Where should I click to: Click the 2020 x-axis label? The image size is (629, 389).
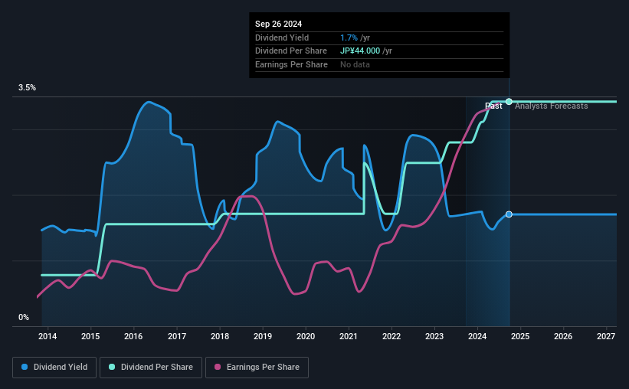[x=306, y=336]
